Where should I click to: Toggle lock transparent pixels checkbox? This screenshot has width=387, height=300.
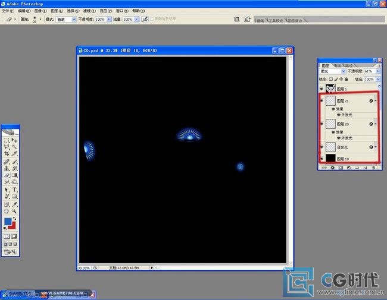(330, 79)
